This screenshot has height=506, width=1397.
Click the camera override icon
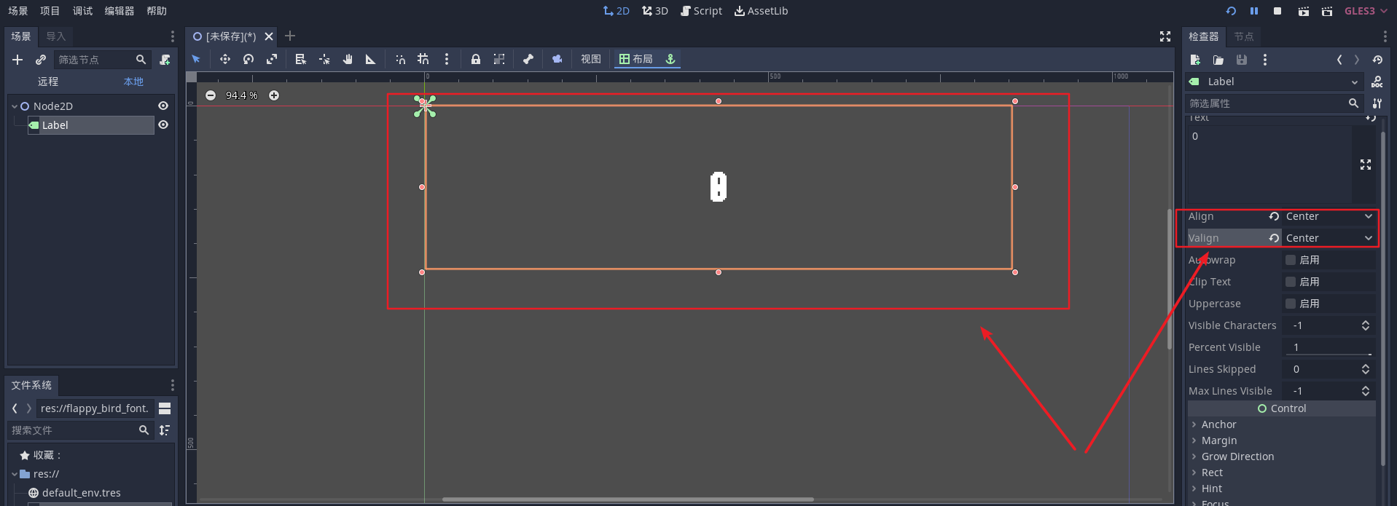tap(557, 59)
